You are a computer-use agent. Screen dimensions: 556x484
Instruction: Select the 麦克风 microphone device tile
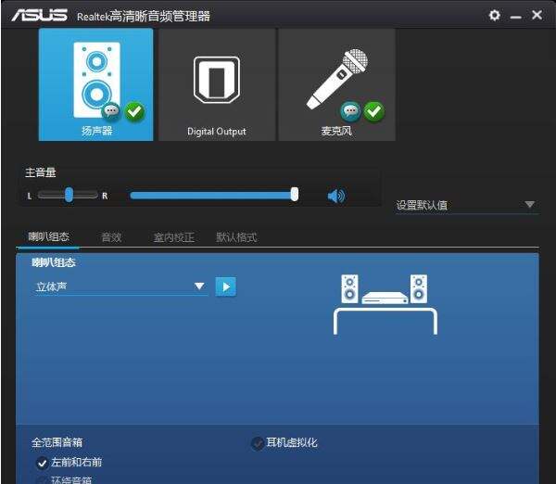(x=337, y=84)
